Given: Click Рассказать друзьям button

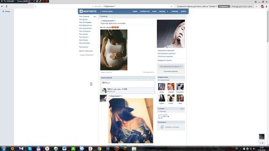Looking at the screenshot, I should click(x=171, y=71).
